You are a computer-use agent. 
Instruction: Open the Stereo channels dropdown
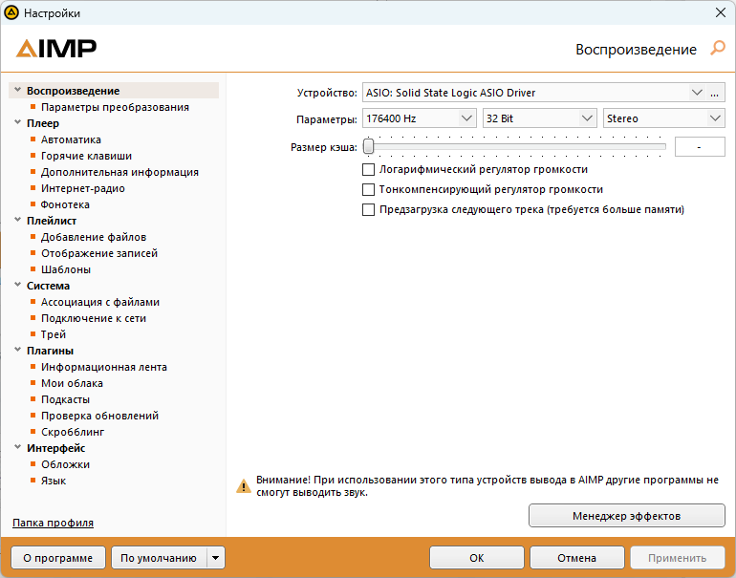pyautogui.click(x=663, y=118)
